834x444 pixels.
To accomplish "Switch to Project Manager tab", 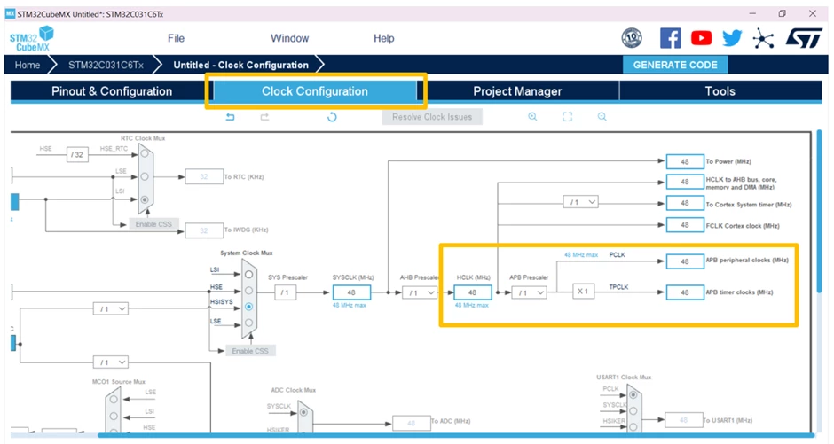I will point(517,91).
